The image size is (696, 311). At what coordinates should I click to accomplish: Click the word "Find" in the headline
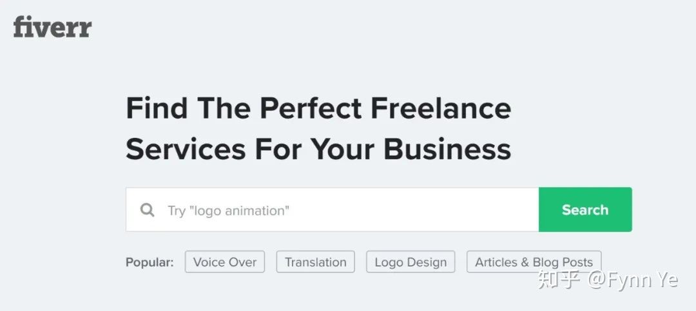(x=157, y=108)
